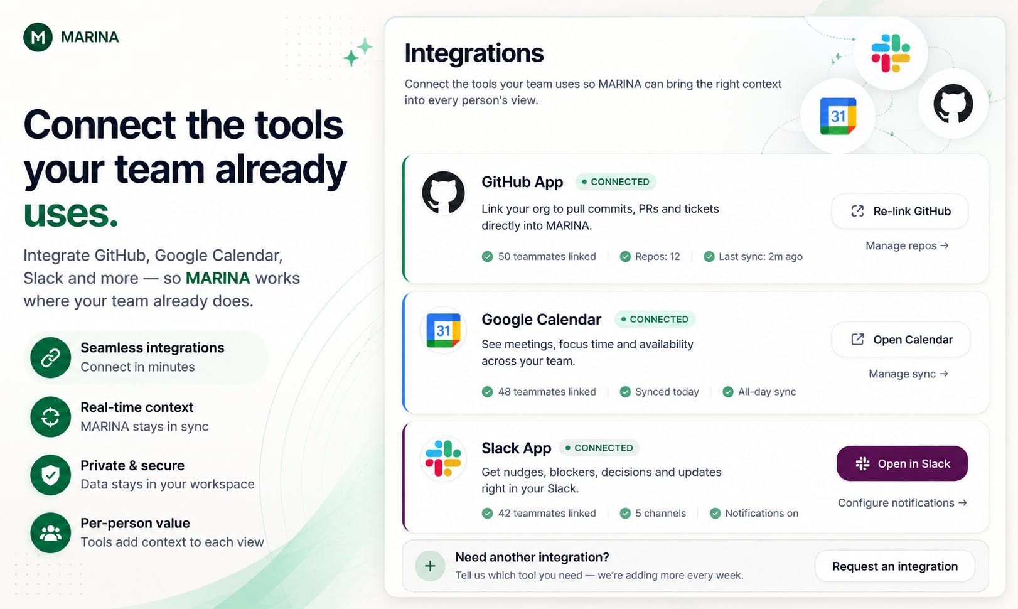This screenshot has height=609, width=1018.
Task: Click the Seamless integrations link icon
Action: (50, 358)
